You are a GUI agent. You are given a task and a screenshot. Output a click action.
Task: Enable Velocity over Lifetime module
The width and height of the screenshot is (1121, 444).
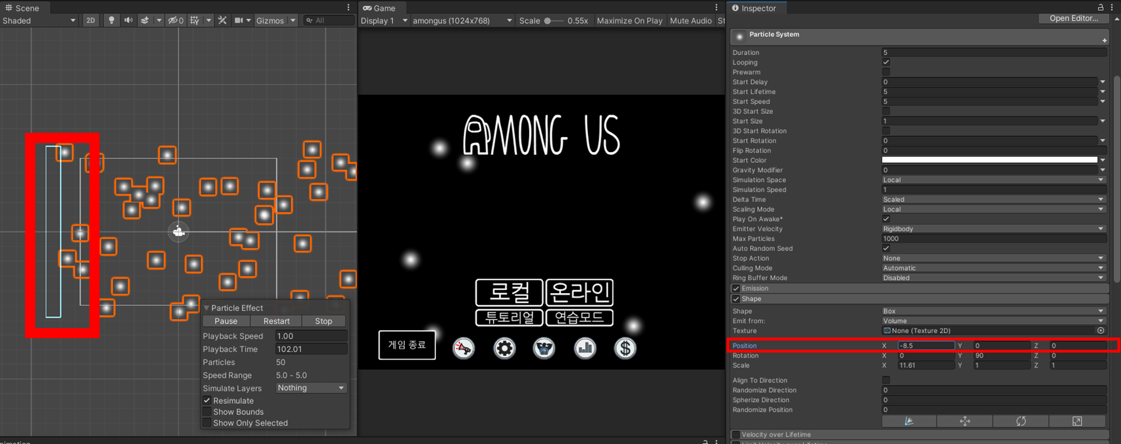736,435
